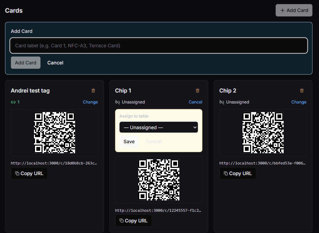
Task: Click the unlinked icon on Chip 1
Action: 117,102
